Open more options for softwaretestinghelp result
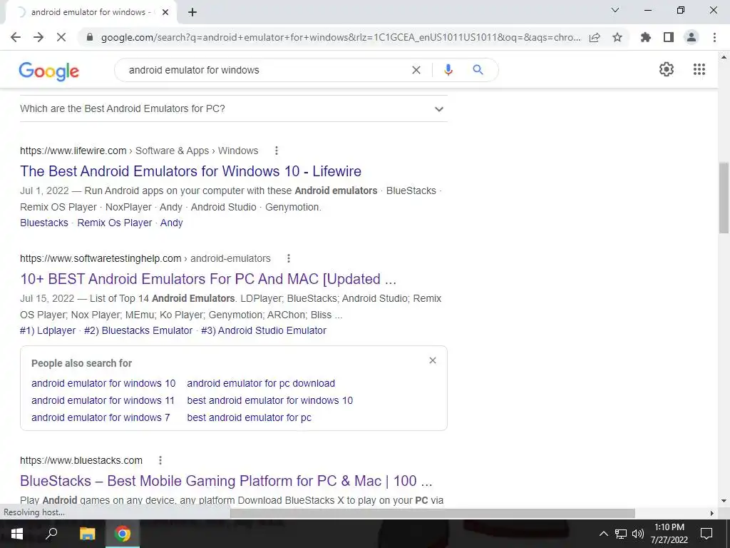The height and width of the screenshot is (548, 730). coord(288,258)
